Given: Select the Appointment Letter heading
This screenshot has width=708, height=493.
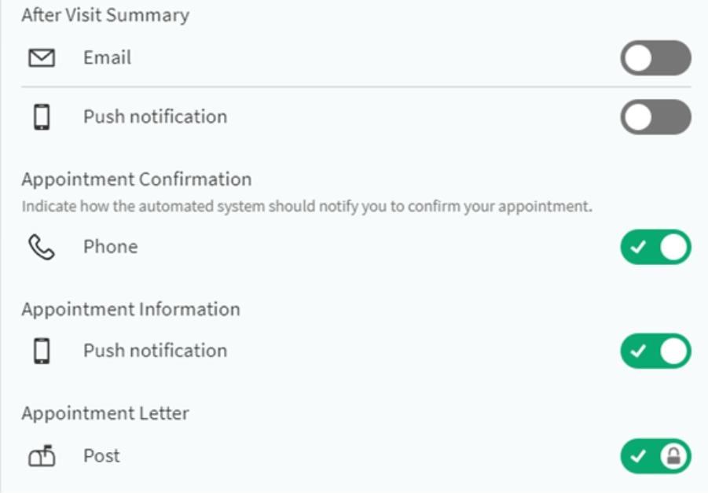Looking at the screenshot, I should pyautogui.click(x=105, y=414).
